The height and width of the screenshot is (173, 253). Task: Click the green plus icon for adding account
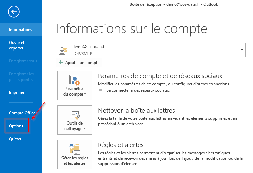coord(61,63)
